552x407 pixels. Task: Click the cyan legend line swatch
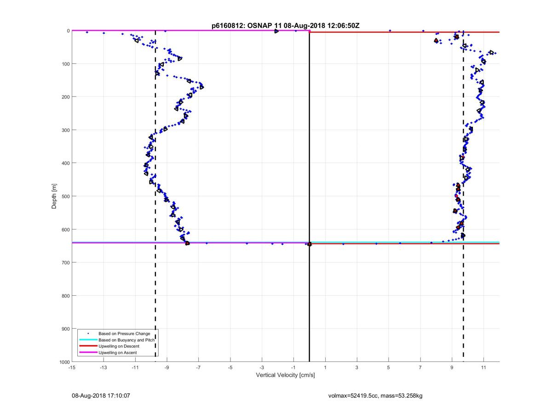tap(88, 340)
